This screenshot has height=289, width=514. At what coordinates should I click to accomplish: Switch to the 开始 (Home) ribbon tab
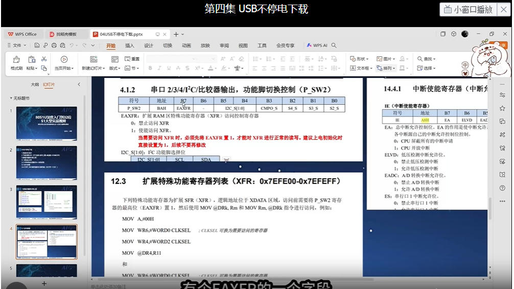[x=111, y=45]
